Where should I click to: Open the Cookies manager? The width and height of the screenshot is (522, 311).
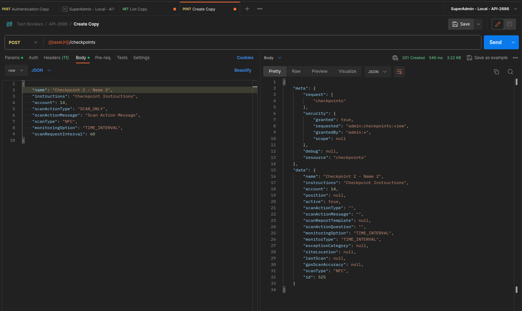tap(245, 58)
